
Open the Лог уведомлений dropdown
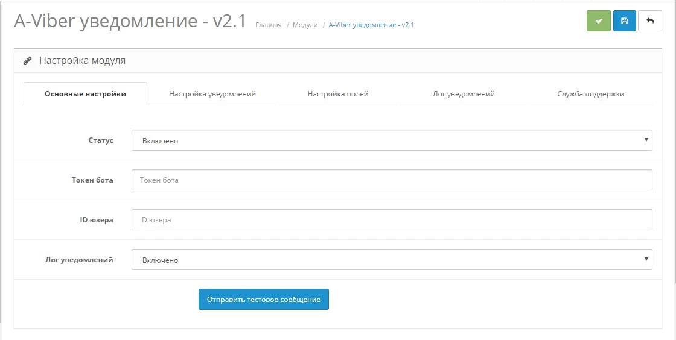(392, 259)
